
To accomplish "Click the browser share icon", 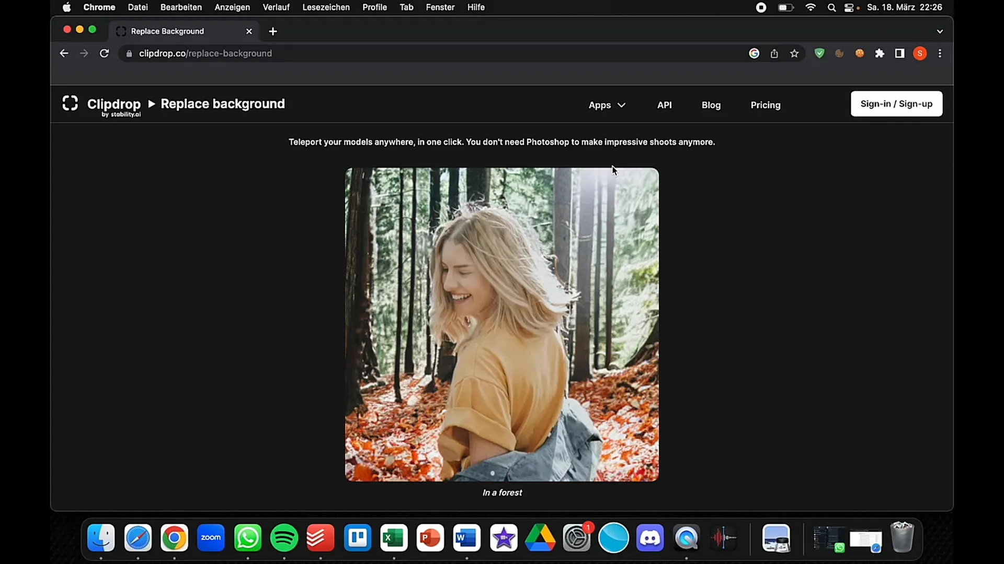I will [x=774, y=53].
